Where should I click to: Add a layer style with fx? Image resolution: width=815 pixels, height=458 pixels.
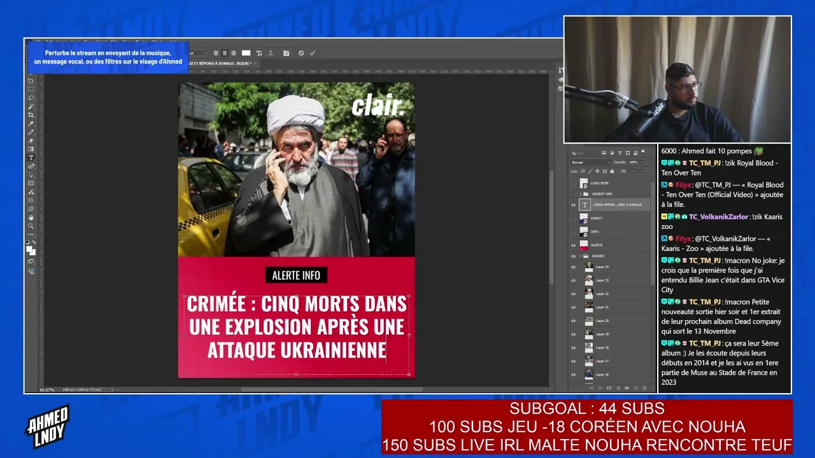(x=600, y=387)
